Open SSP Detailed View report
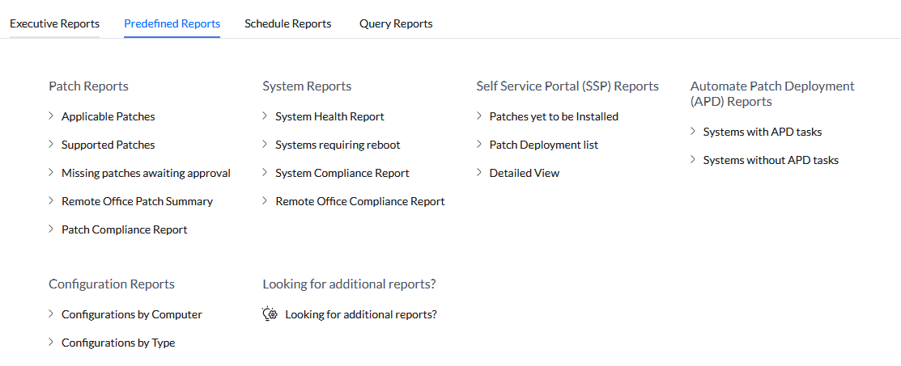Screen dimensions: 901x366 (524, 173)
